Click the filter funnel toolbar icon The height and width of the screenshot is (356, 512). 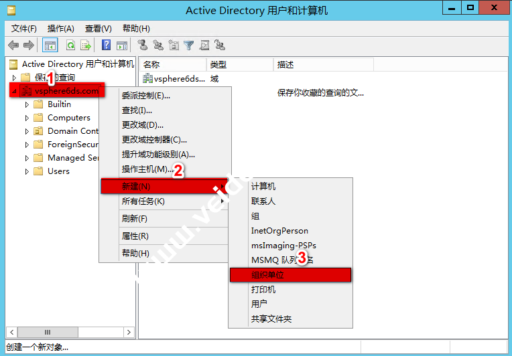pos(189,46)
